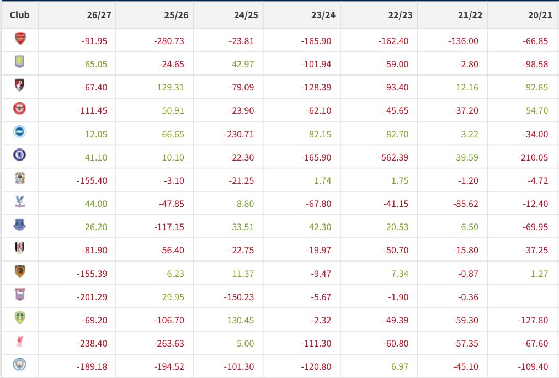Select Aston Villa's 26/27 value 65.05
This screenshot has height=378, width=559.
point(96,64)
